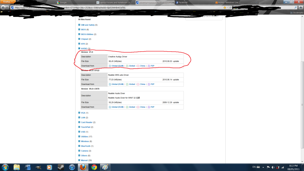Collapse the AUDIO category
Viewport: 304px width, 171px height.
(79, 48)
